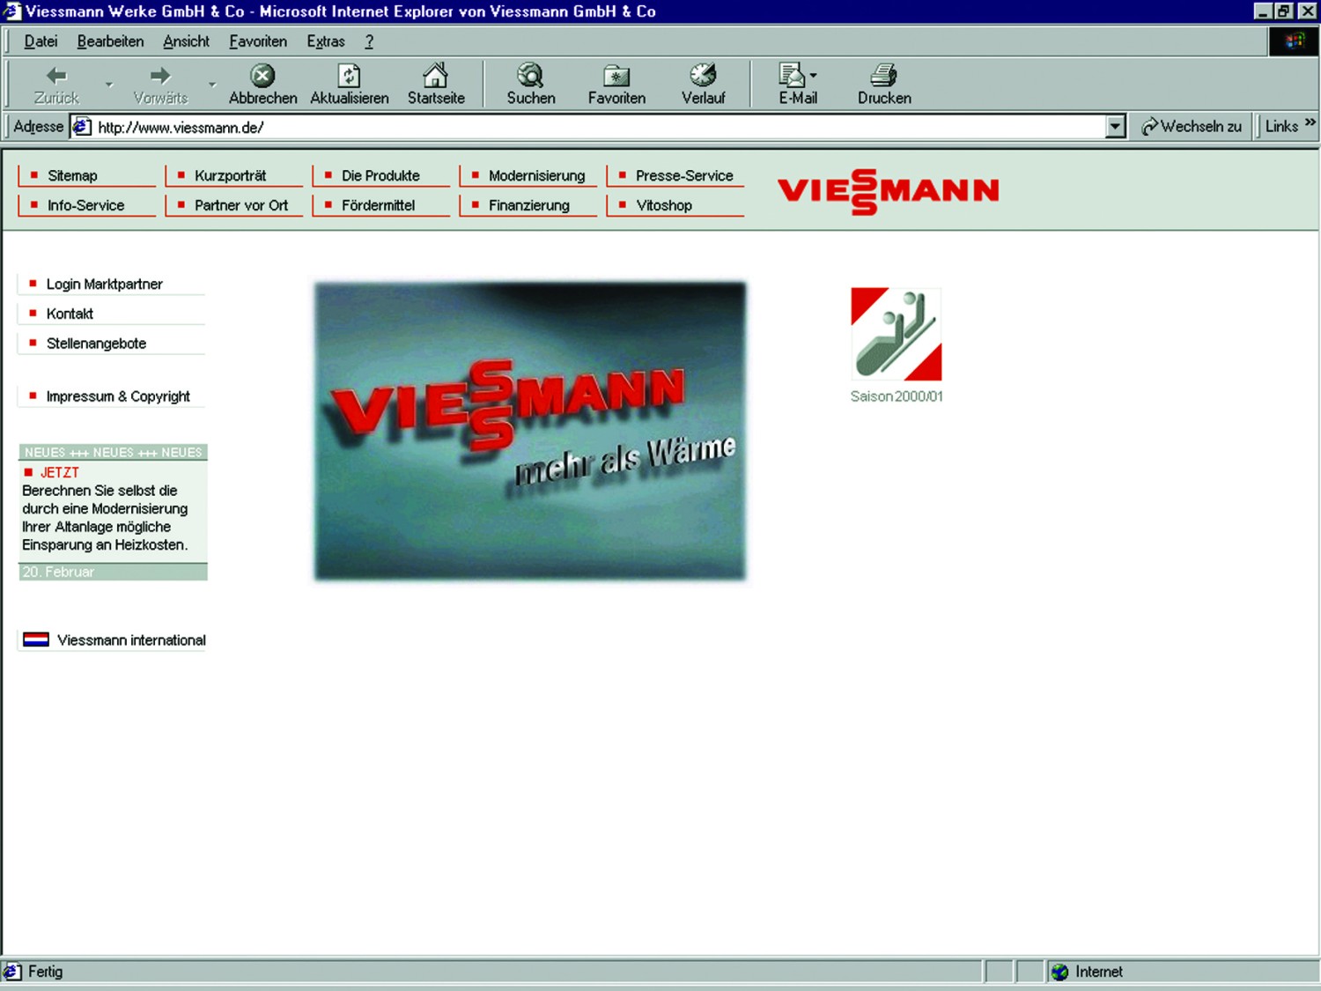
Task: Click the Vorwärts forward arrow icon
Action: point(160,76)
